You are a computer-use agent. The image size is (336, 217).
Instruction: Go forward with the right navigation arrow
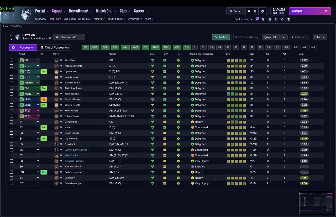pyautogui.click(x=13, y=15)
